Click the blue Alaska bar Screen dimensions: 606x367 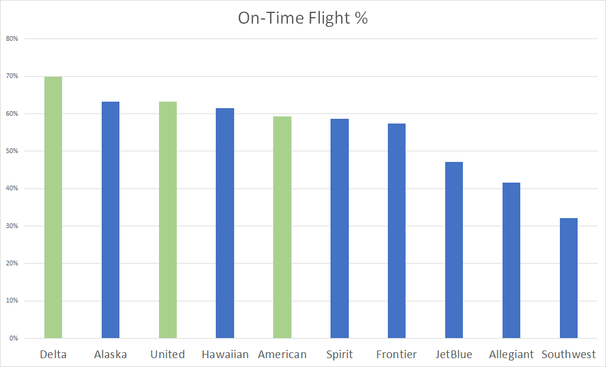click(x=111, y=220)
